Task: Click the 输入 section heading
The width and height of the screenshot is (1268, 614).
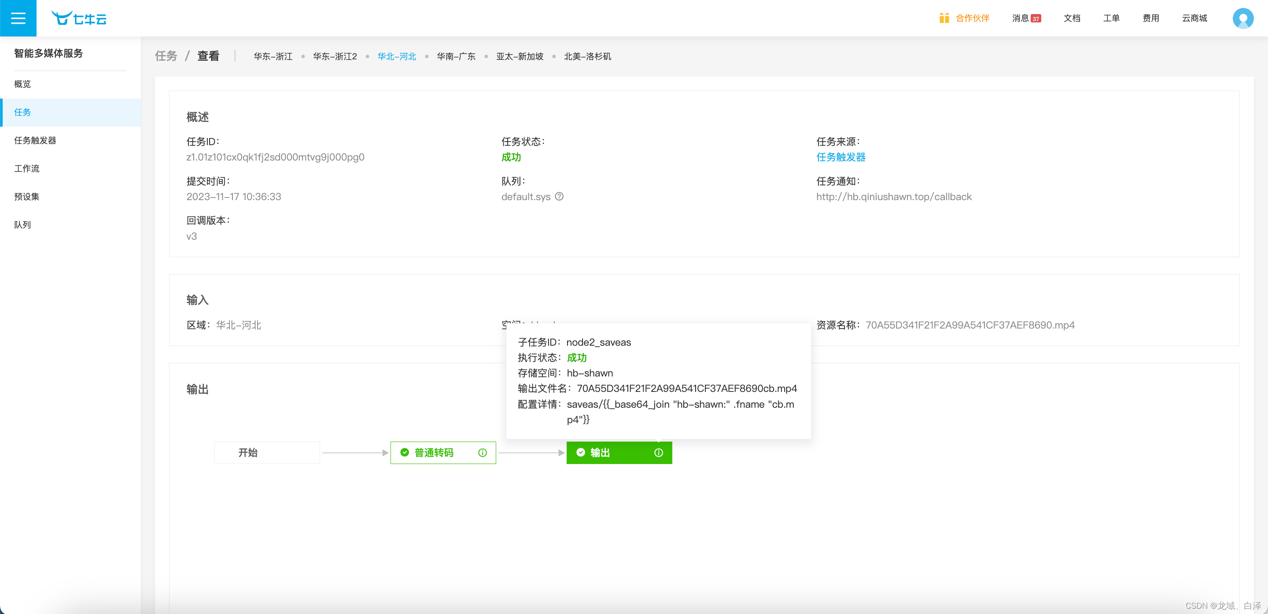Action: click(x=197, y=300)
